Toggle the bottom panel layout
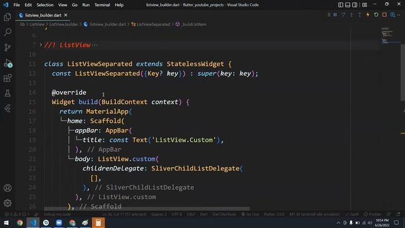 click(x=347, y=4)
